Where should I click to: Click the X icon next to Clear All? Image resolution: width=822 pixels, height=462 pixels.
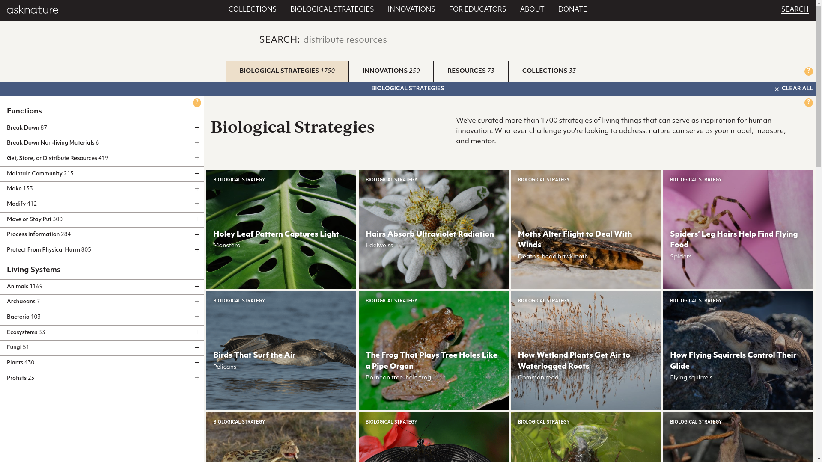pos(777,89)
